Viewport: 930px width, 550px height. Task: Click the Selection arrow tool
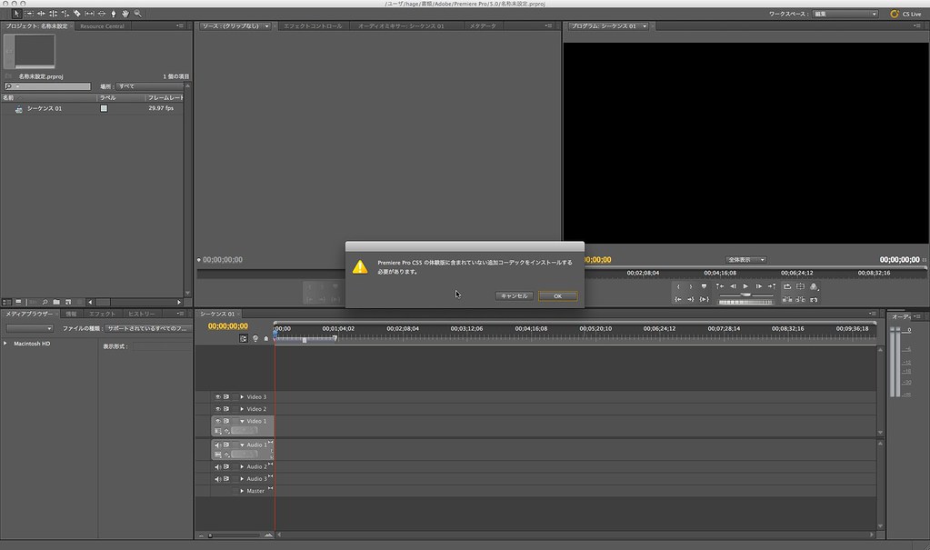pyautogui.click(x=16, y=15)
